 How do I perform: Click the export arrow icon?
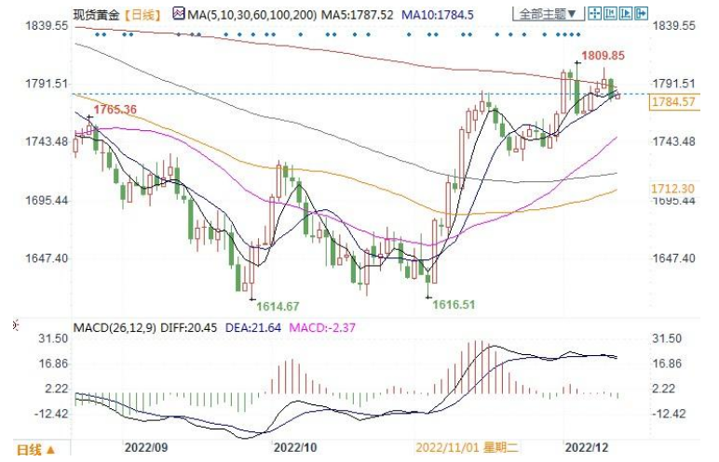pos(642,14)
